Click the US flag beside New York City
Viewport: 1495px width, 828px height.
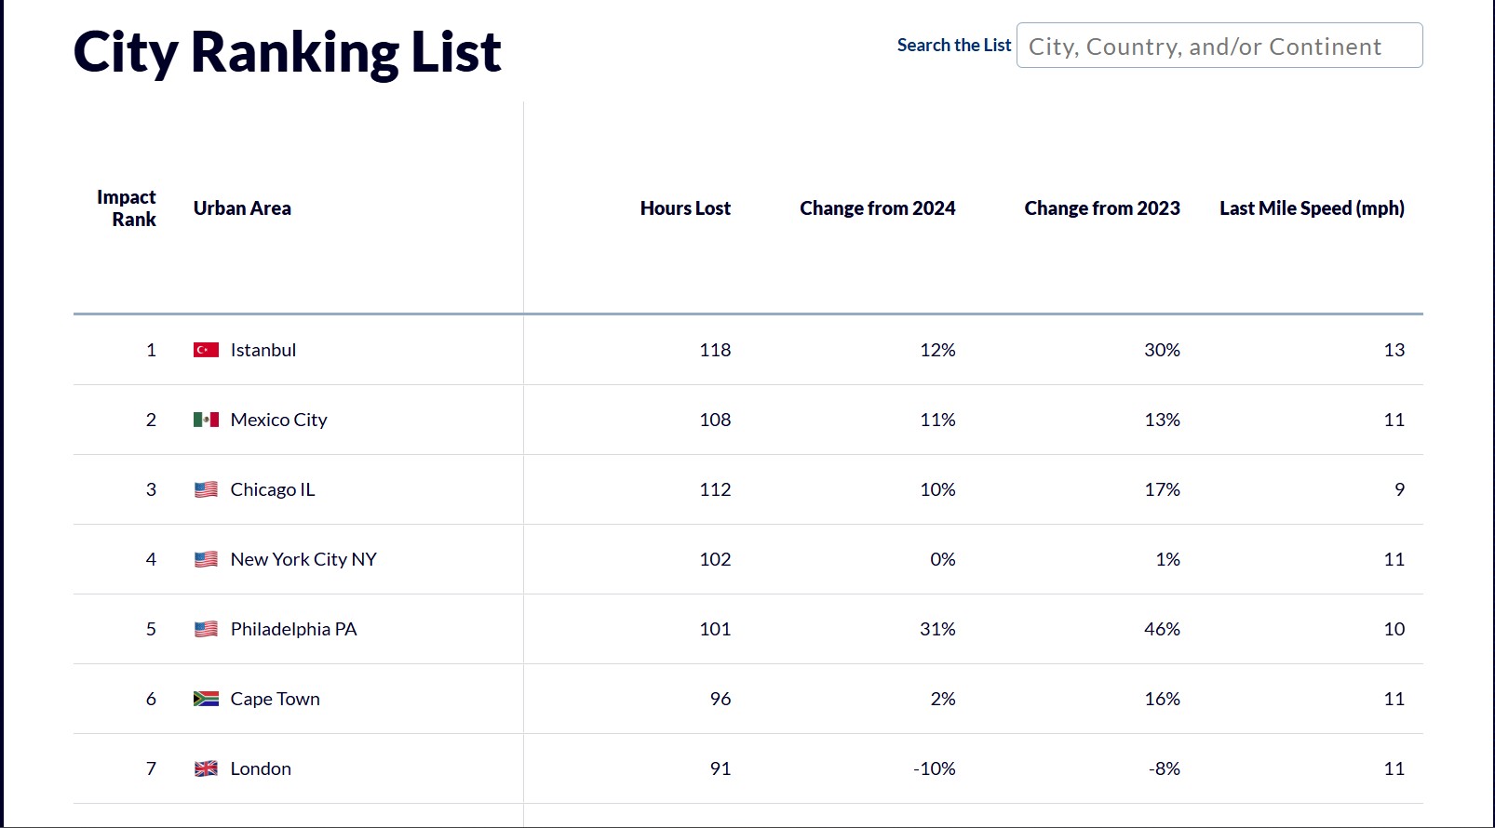coord(206,559)
